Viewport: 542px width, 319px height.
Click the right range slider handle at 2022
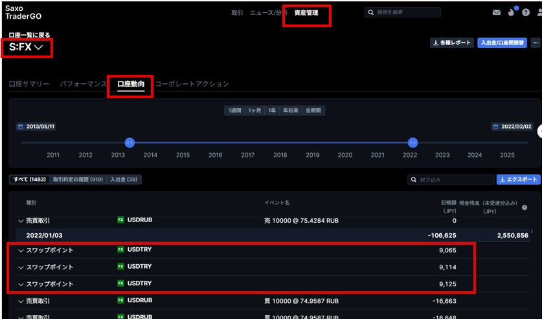coord(412,143)
